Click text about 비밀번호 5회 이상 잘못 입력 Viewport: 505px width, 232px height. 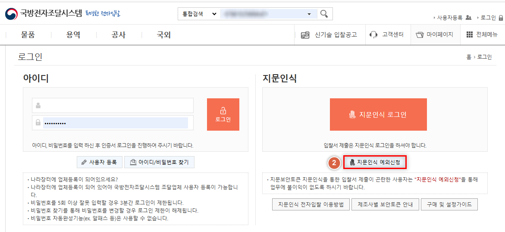(107, 203)
